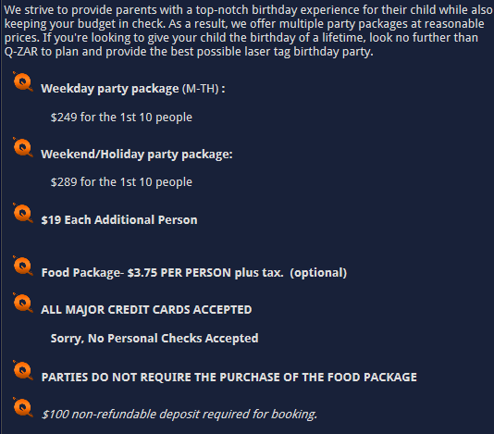The width and height of the screenshot is (494, 434).
Task: Click the intro paragraph mentioning Q-ZAR
Action: click(248, 31)
